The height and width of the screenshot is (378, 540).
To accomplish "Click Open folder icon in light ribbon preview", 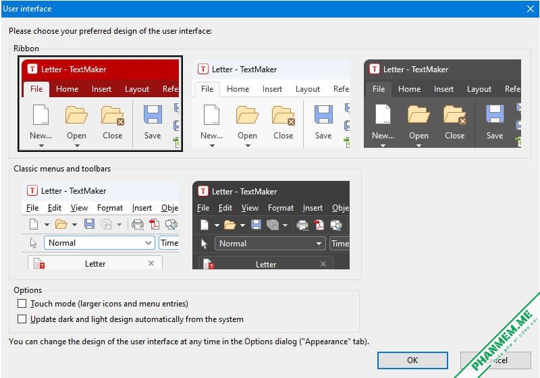I will click(x=247, y=115).
